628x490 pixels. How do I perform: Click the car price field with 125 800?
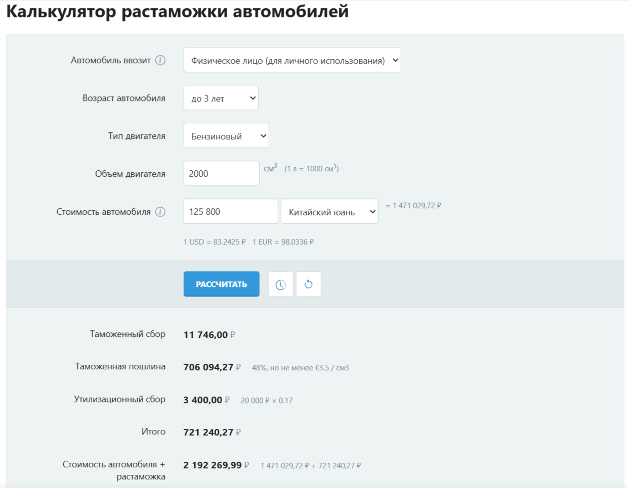coord(230,212)
